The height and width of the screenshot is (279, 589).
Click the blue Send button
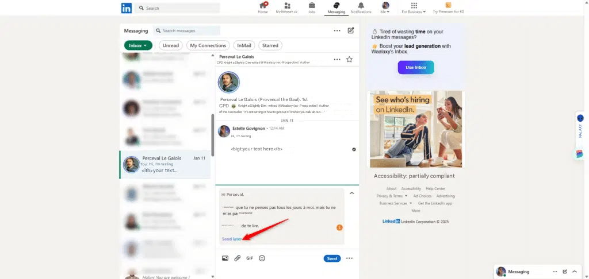pos(332,258)
